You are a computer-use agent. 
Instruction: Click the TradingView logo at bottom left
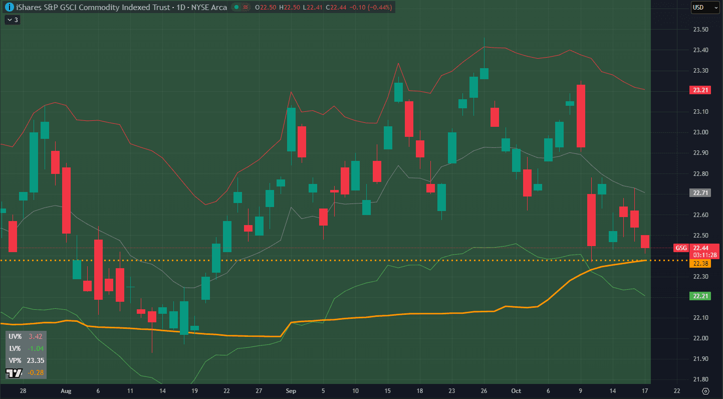point(14,372)
